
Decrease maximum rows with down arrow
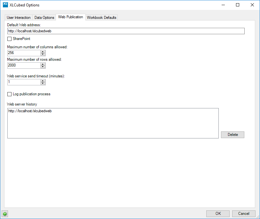pyautogui.click(x=43, y=66)
